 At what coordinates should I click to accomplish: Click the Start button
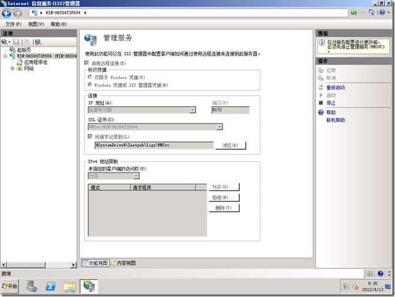click(x=10, y=286)
